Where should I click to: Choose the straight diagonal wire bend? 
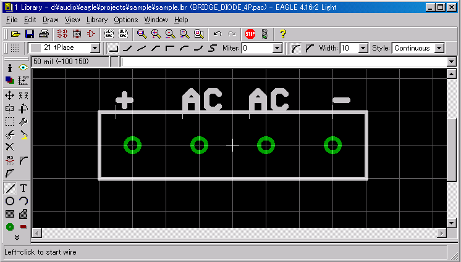point(142,48)
